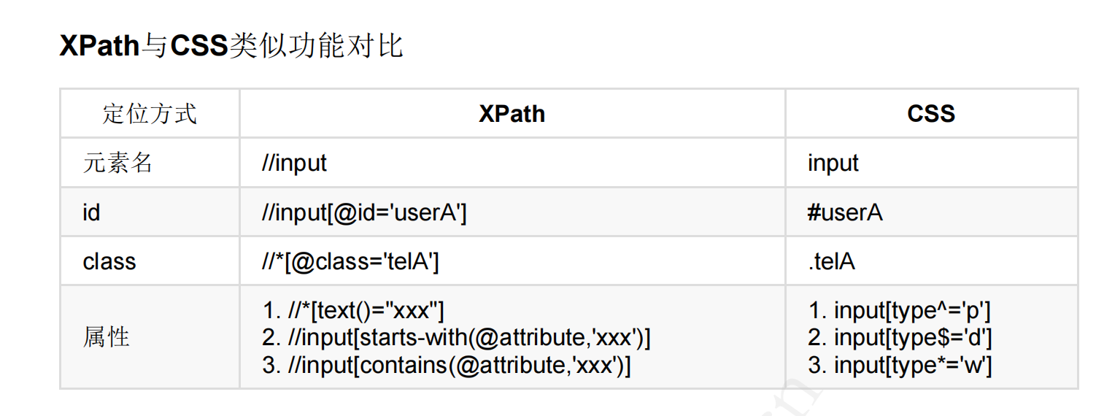This screenshot has width=1096, height=416.
Task: Click the //input XPath cell text
Action: tap(294, 163)
